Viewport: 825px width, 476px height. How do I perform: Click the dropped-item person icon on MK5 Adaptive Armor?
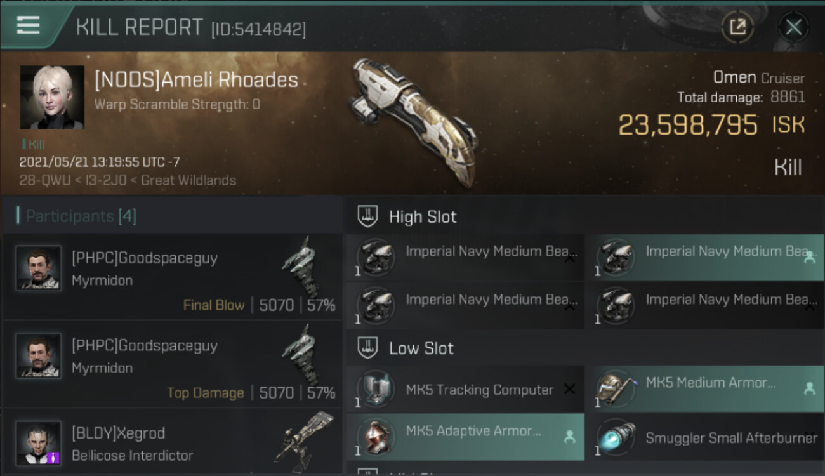pos(569,437)
